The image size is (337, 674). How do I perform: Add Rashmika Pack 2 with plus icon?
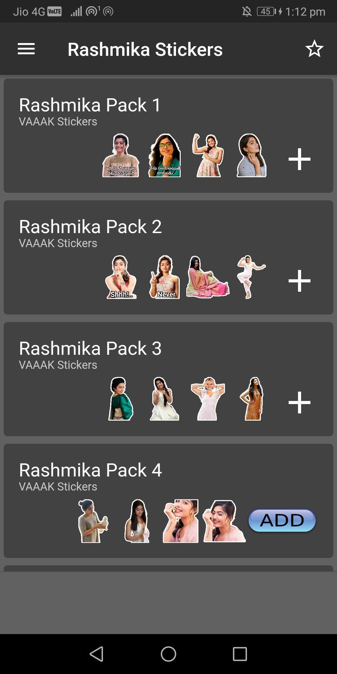click(x=299, y=281)
